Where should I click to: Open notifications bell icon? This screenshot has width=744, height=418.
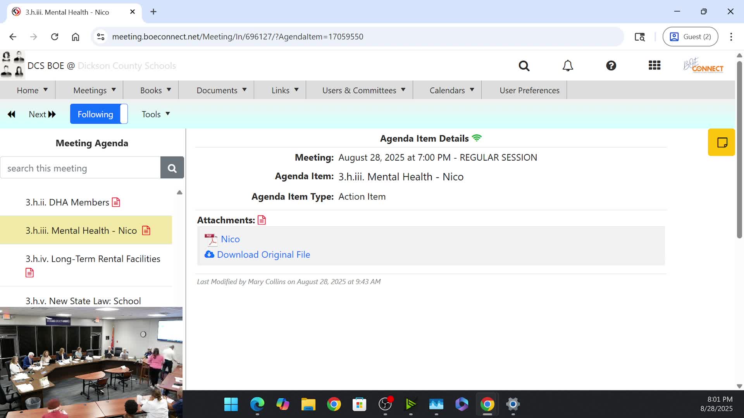pyautogui.click(x=568, y=66)
